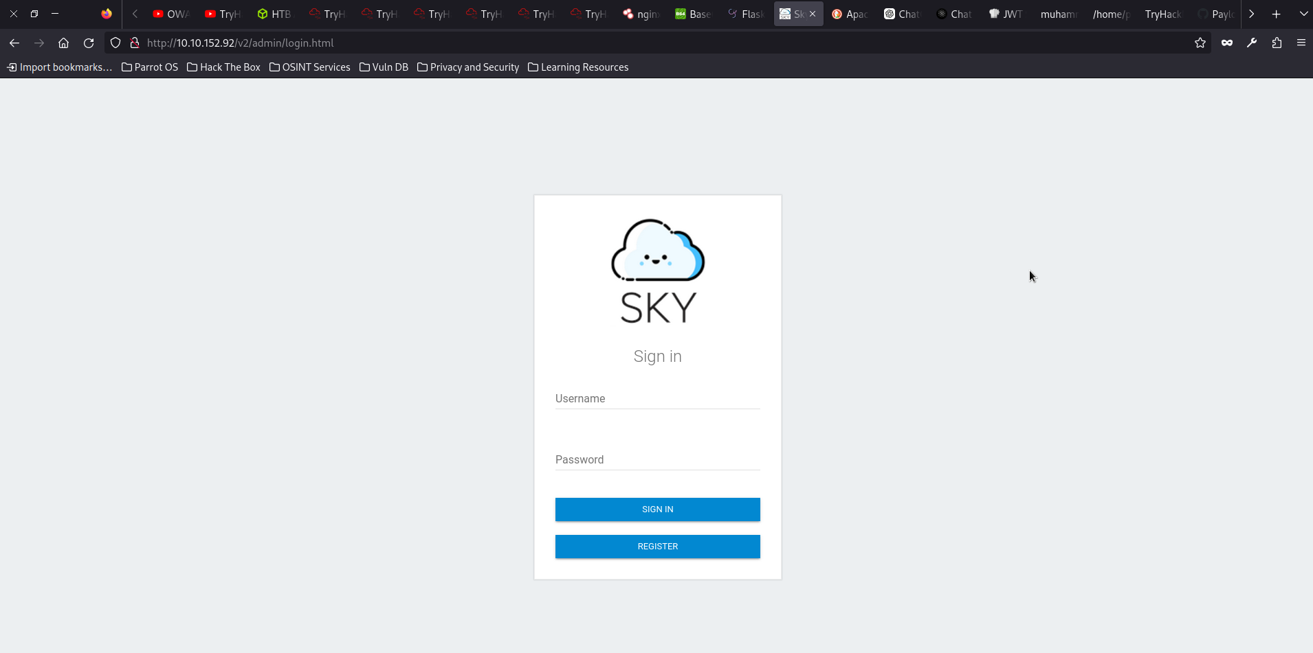1313x653 pixels.
Task: Bookmark this page with the star
Action: pyautogui.click(x=1200, y=43)
